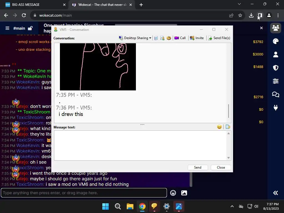Screen dimensions: 284x213
Task: Open clock showing 7:37 PM
Action: (x=271, y=206)
